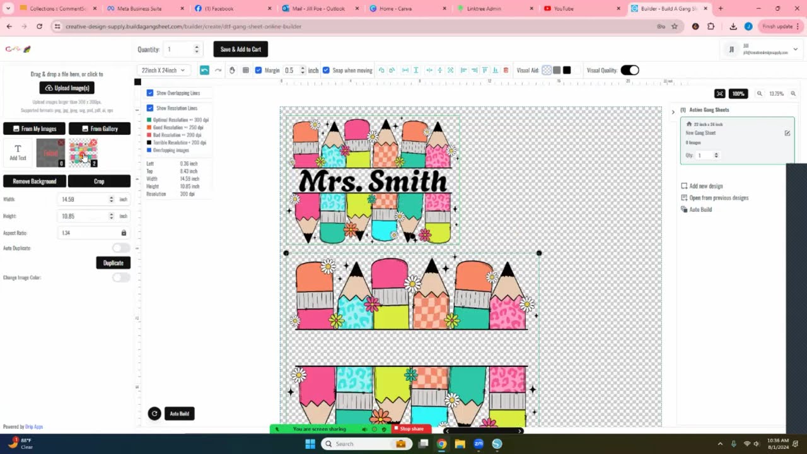This screenshot has height=454, width=807.
Task: Select the checkered Visual Aid swatch
Action: [x=547, y=70]
